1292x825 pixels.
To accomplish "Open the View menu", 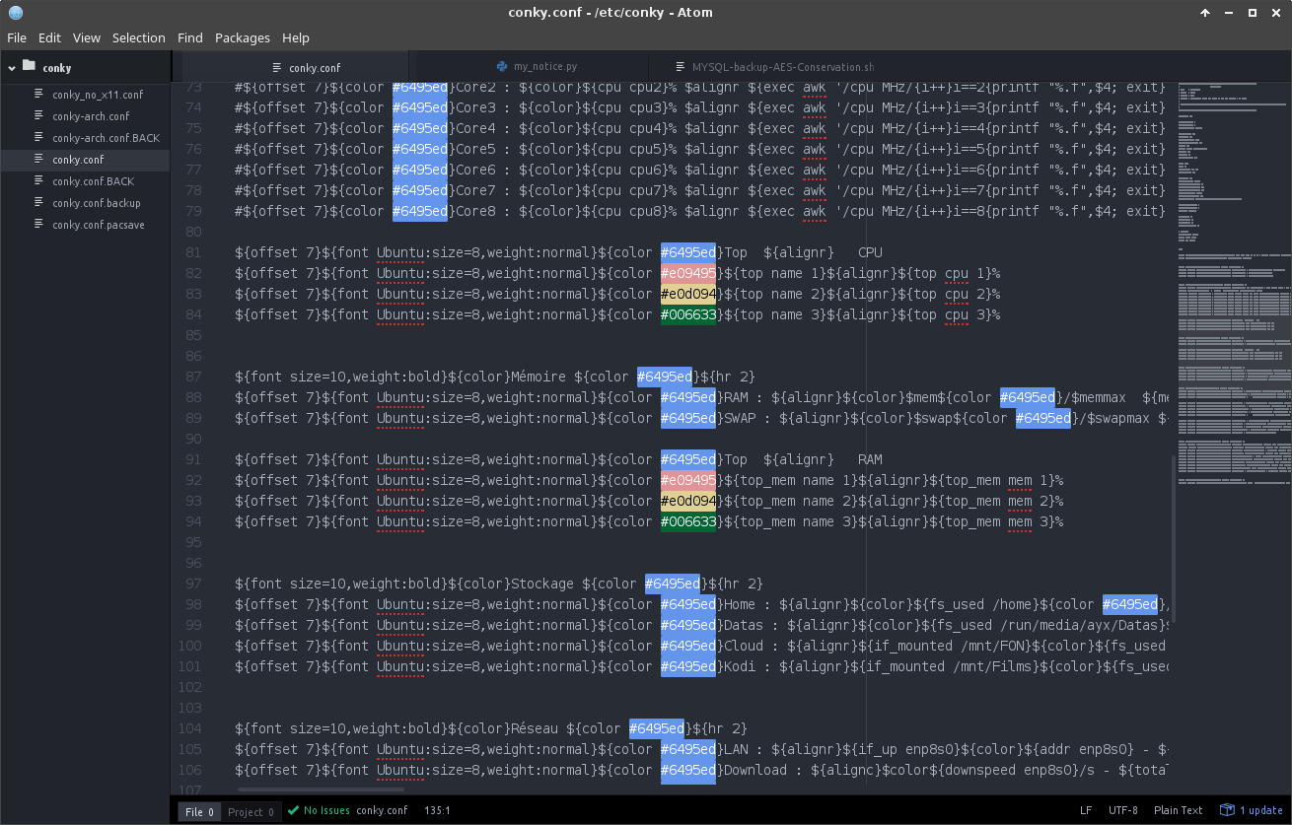I will (x=87, y=37).
